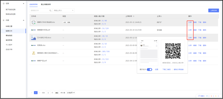Image resolution: width=223 pixels, height=99 pixels.
Task: Click upload time 2021-05-31 14:49:21
Action: tap(133, 22)
